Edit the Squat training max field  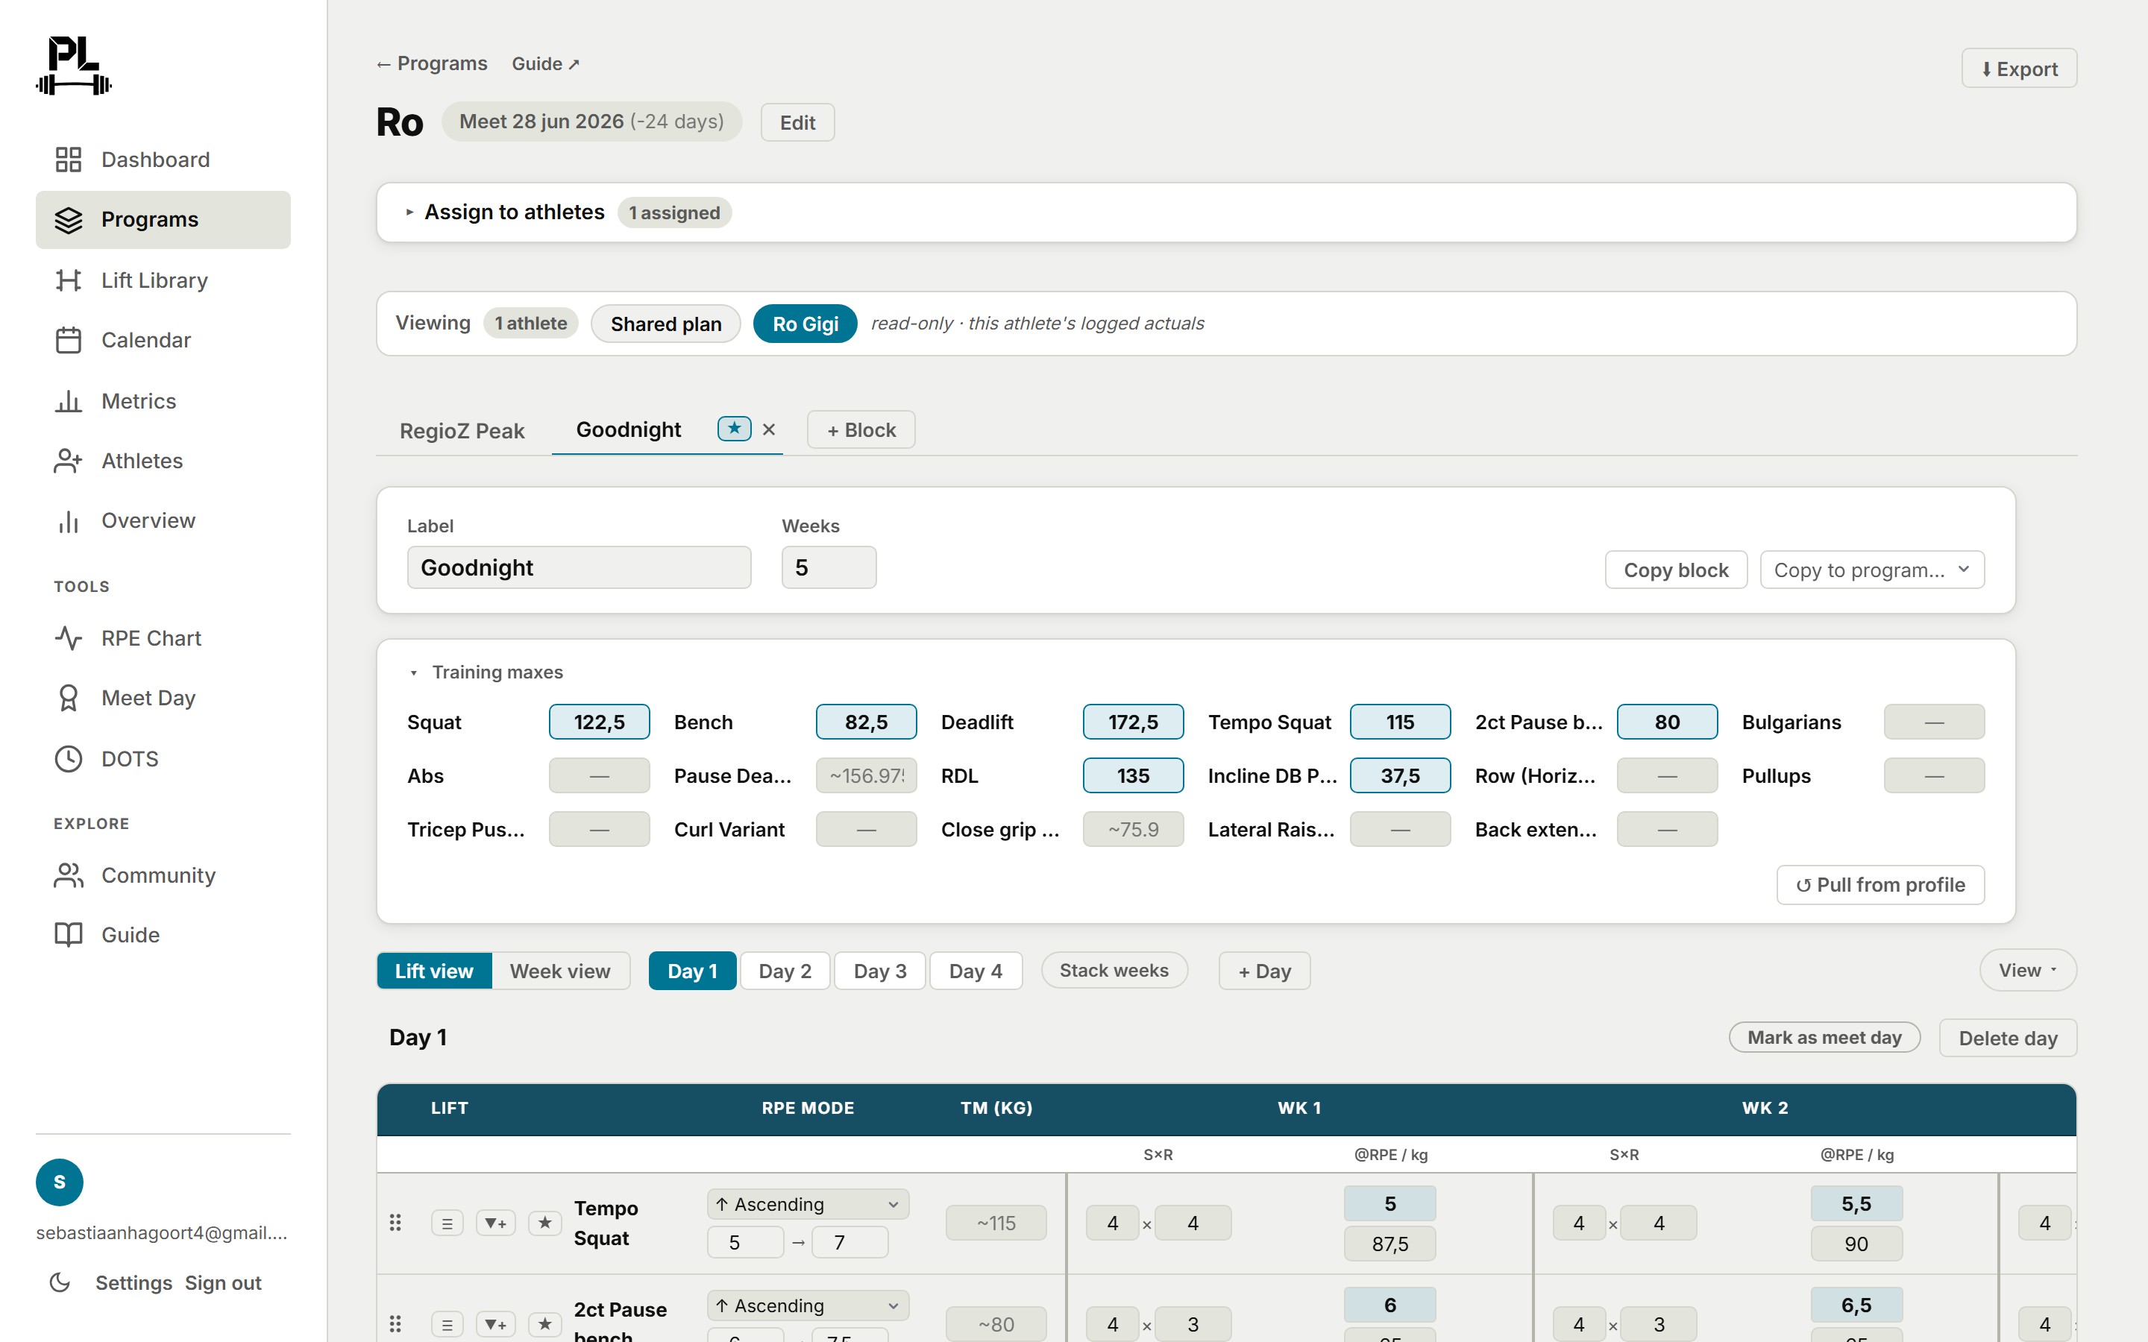tap(599, 722)
